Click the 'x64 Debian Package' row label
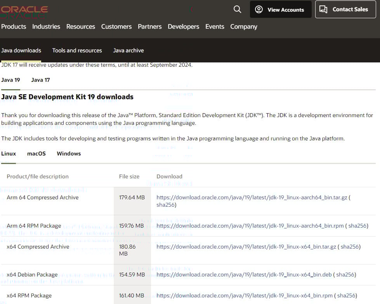Viewport: 380px width, 304px height. [32, 275]
